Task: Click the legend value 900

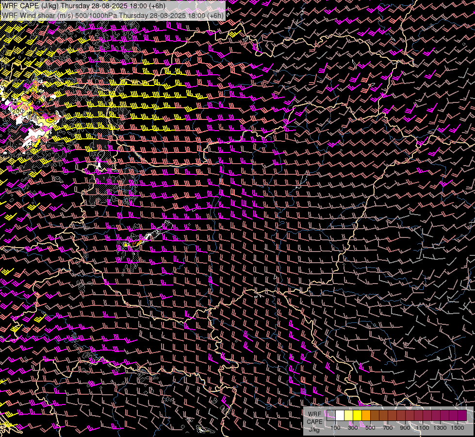Action: click(x=405, y=428)
